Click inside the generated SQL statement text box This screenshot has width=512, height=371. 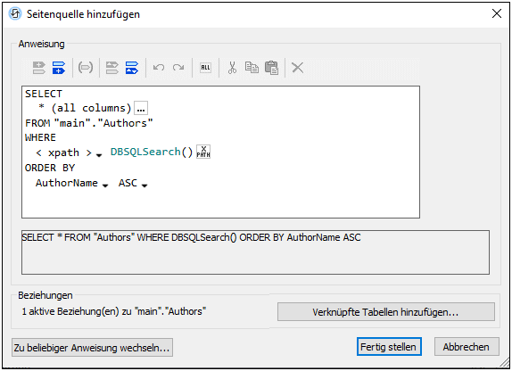coord(255,252)
